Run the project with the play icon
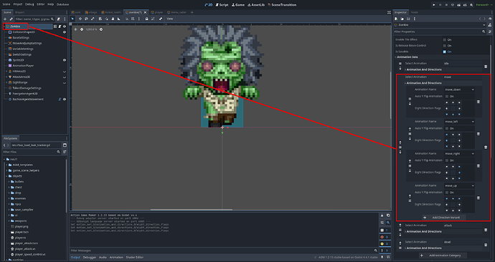Screen dimensions: 495x262 (x=434, y=5)
